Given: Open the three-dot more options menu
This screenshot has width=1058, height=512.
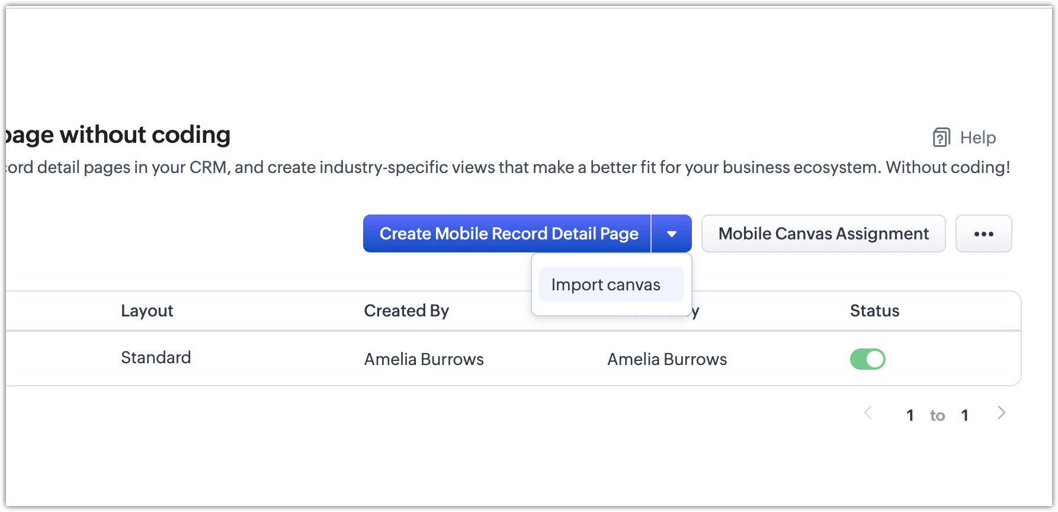Looking at the screenshot, I should pos(983,233).
